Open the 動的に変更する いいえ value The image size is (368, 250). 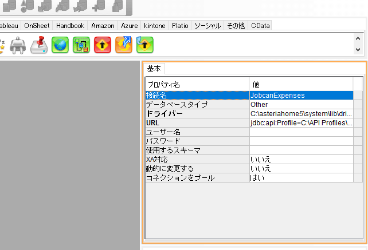click(x=302, y=168)
